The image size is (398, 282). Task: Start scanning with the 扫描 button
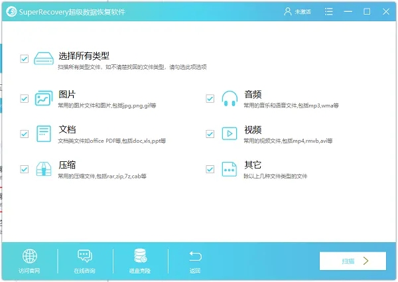coord(353,261)
